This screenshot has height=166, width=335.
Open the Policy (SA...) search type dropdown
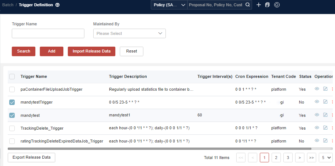point(169,5)
